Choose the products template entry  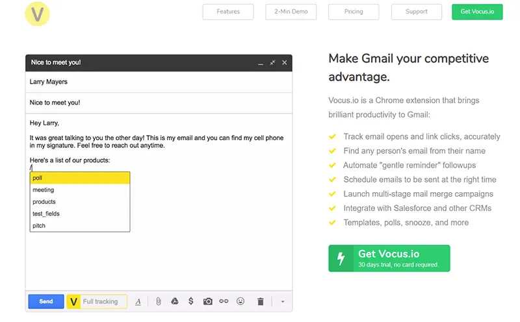80,202
